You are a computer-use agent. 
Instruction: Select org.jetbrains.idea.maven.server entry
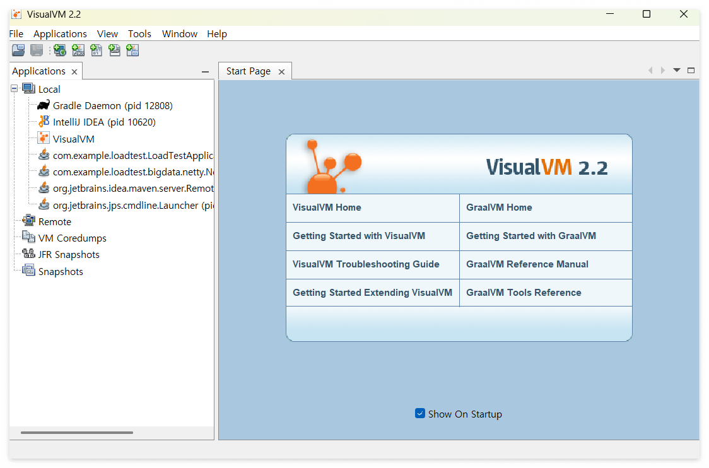(133, 189)
